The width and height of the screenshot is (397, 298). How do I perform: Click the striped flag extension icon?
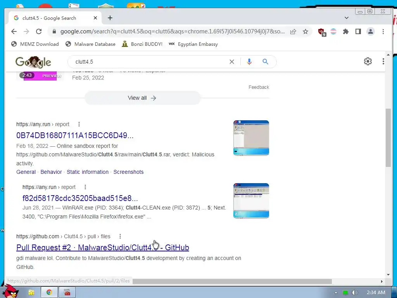[x=333, y=31]
